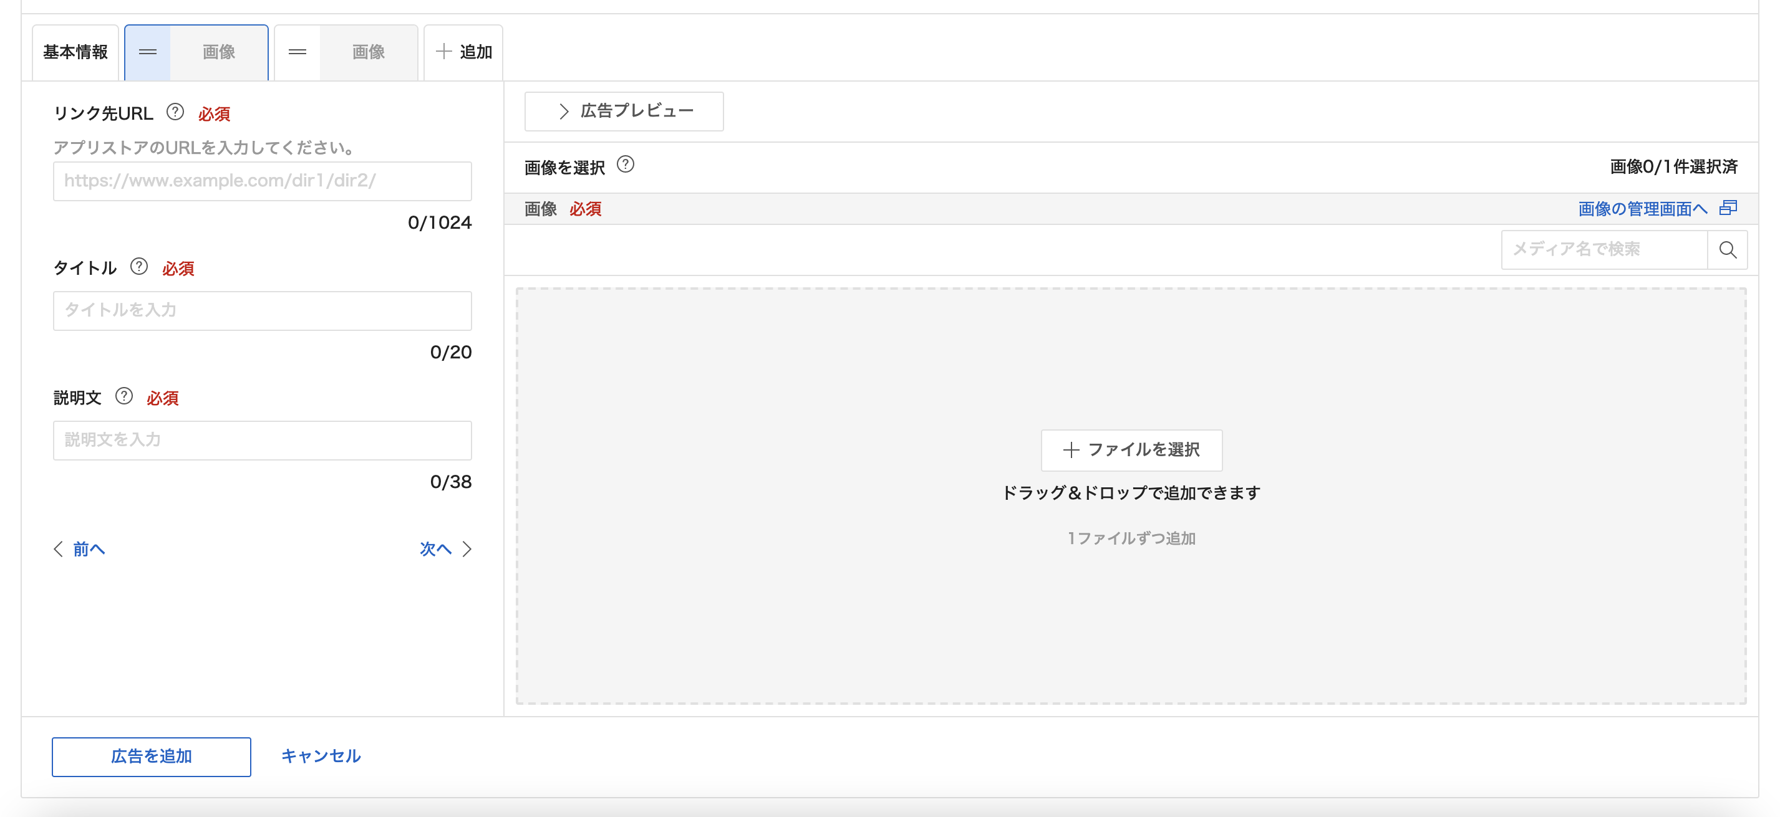Collapse back using the 前へ chevron
The height and width of the screenshot is (817, 1780).
59,549
